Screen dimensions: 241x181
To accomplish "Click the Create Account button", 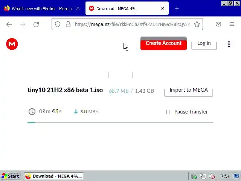I will click(163, 43).
